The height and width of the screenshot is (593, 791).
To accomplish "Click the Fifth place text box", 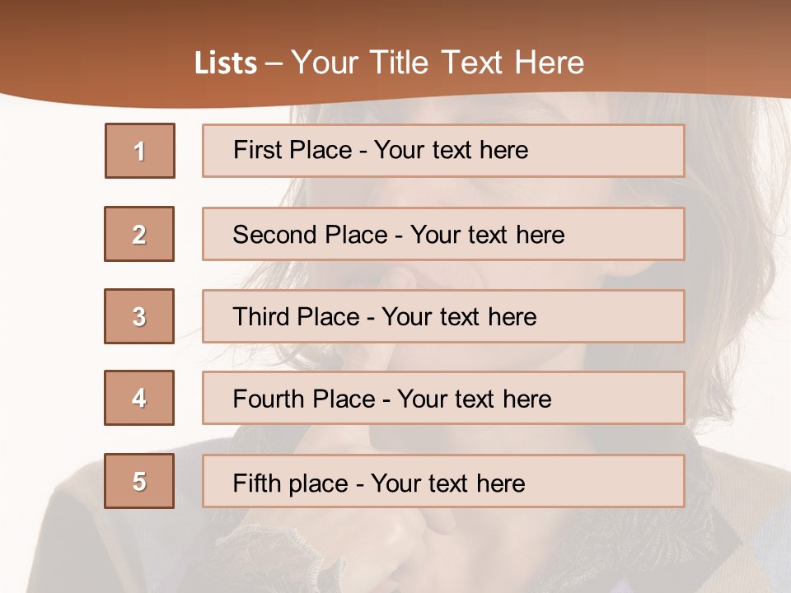I will tap(443, 482).
